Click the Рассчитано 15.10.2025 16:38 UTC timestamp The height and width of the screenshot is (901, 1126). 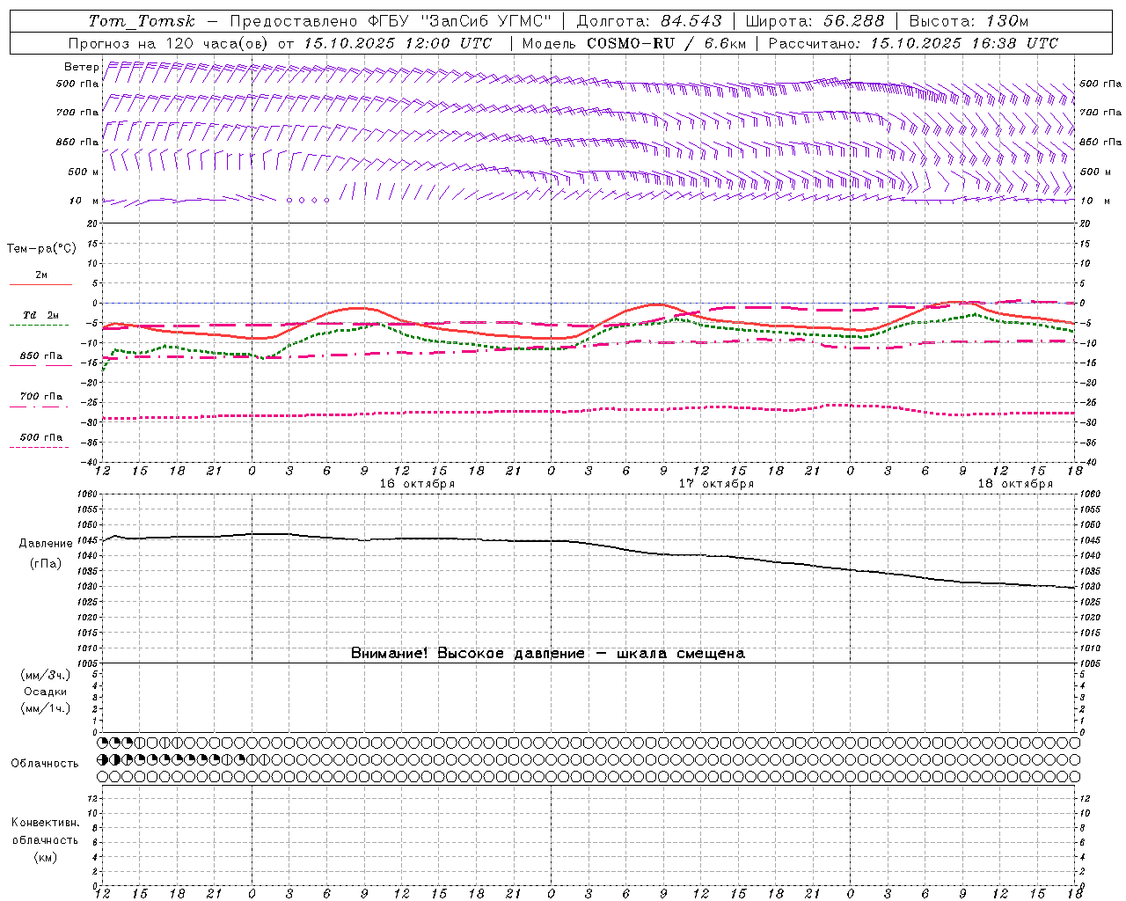click(913, 43)
